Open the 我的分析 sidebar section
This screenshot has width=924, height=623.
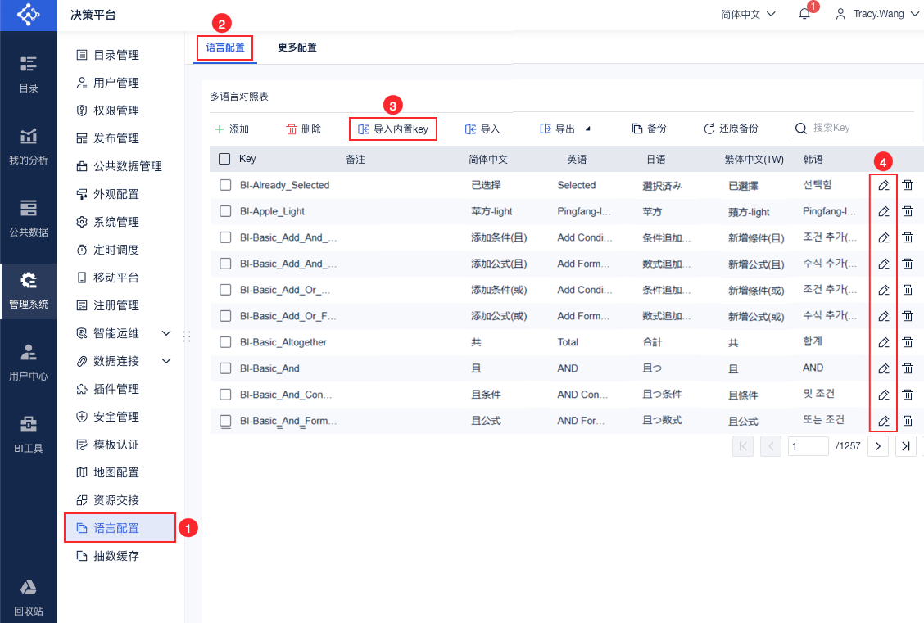(29, 147)
